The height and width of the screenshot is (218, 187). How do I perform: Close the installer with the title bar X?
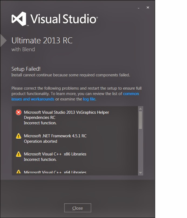click(148, 8)
